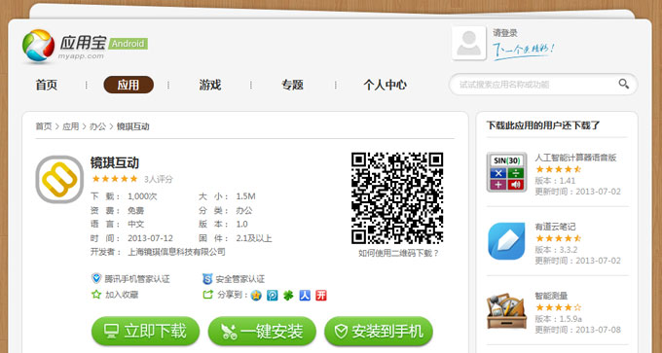662x353 pixels.
Task: Click the 应用宝 logo icon
Action: (x=38, y=46)
